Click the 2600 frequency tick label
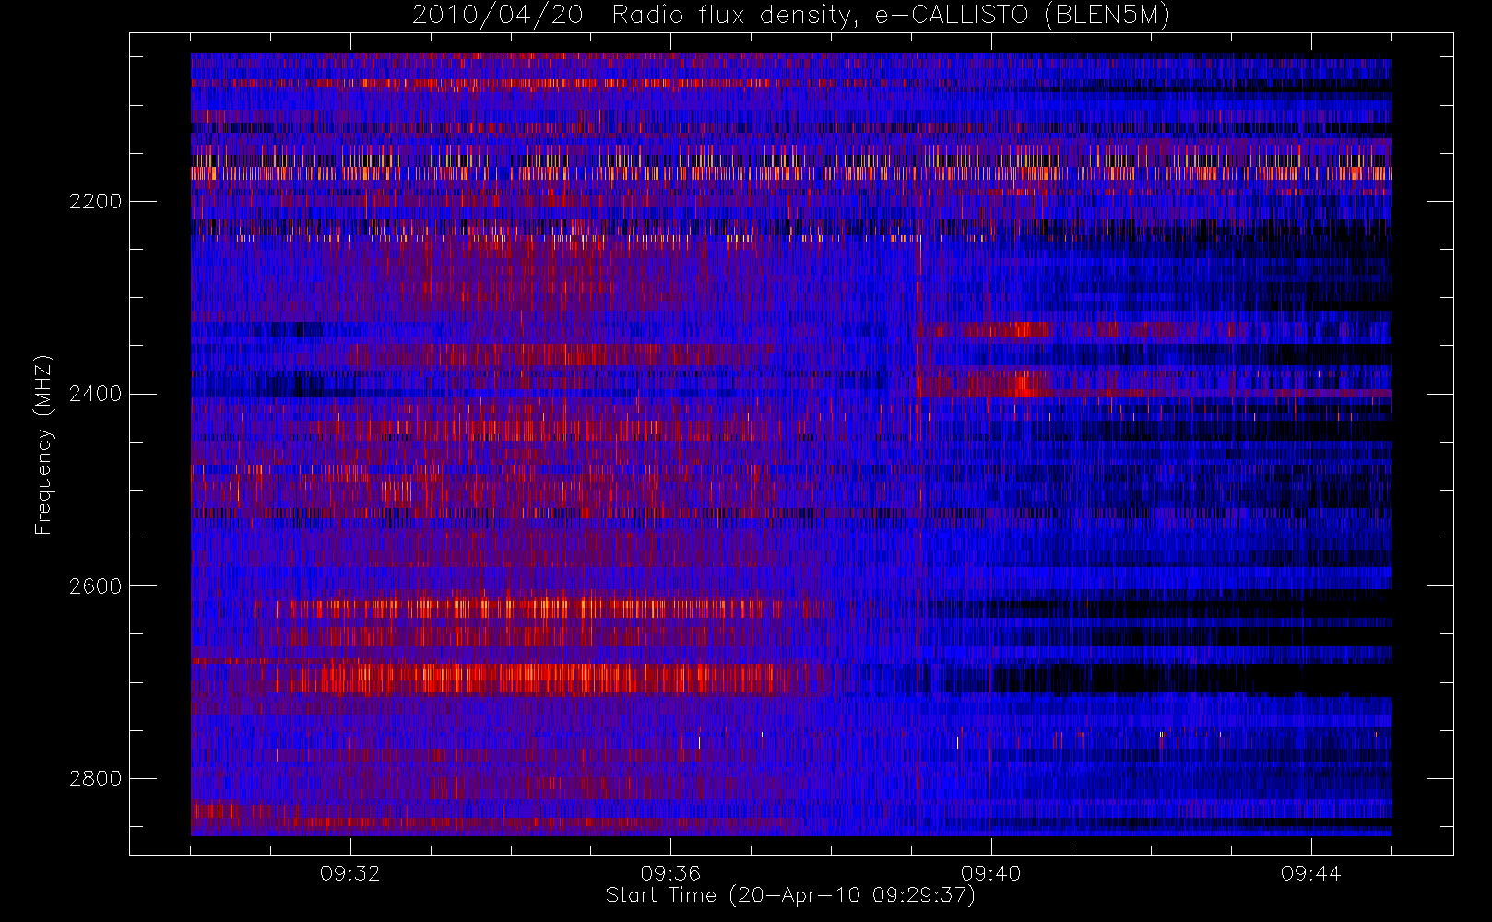Image resolution: width=1492 pixels, height=922 pixels. (x=95, y=586)
